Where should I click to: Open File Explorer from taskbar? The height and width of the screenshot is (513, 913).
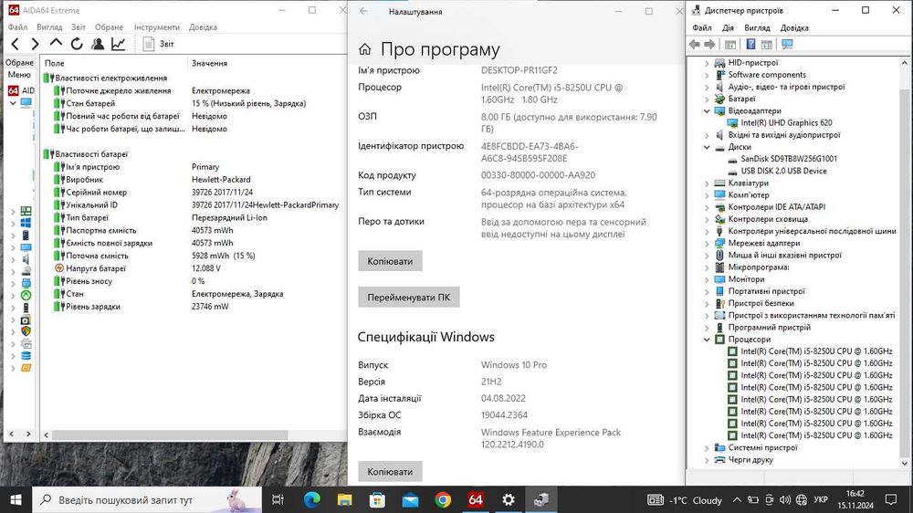(345, 499)
